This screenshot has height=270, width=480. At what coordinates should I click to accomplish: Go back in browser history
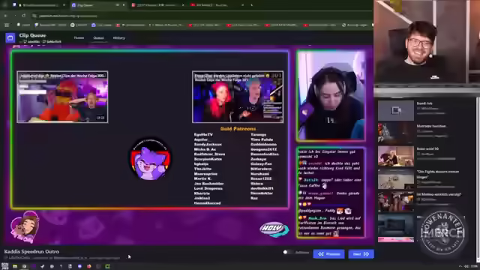click(x=5, y=16)
